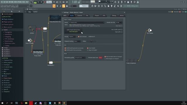Open the audio Device dropdown
Image resolution: width=187 pixels, height=105 pixels.
[86, 22]
